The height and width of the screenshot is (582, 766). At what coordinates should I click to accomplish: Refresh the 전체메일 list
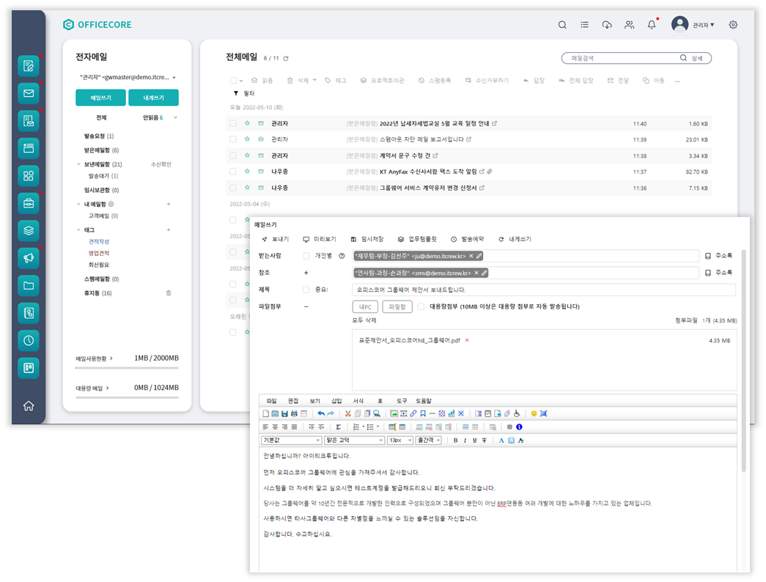(x=286, y=59)
